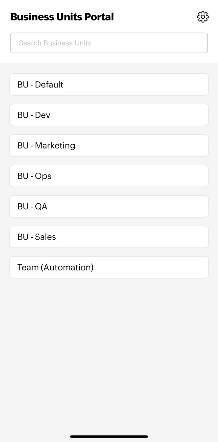Open the BU - Sales unit

109,237
